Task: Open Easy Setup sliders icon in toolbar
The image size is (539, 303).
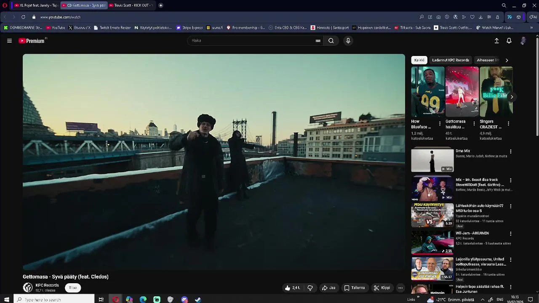Action: tap(489, 17)
